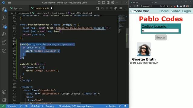This screenshot has width=193, height=108.
Task: Click the Home link in page nav
Action: pos(164,11)
